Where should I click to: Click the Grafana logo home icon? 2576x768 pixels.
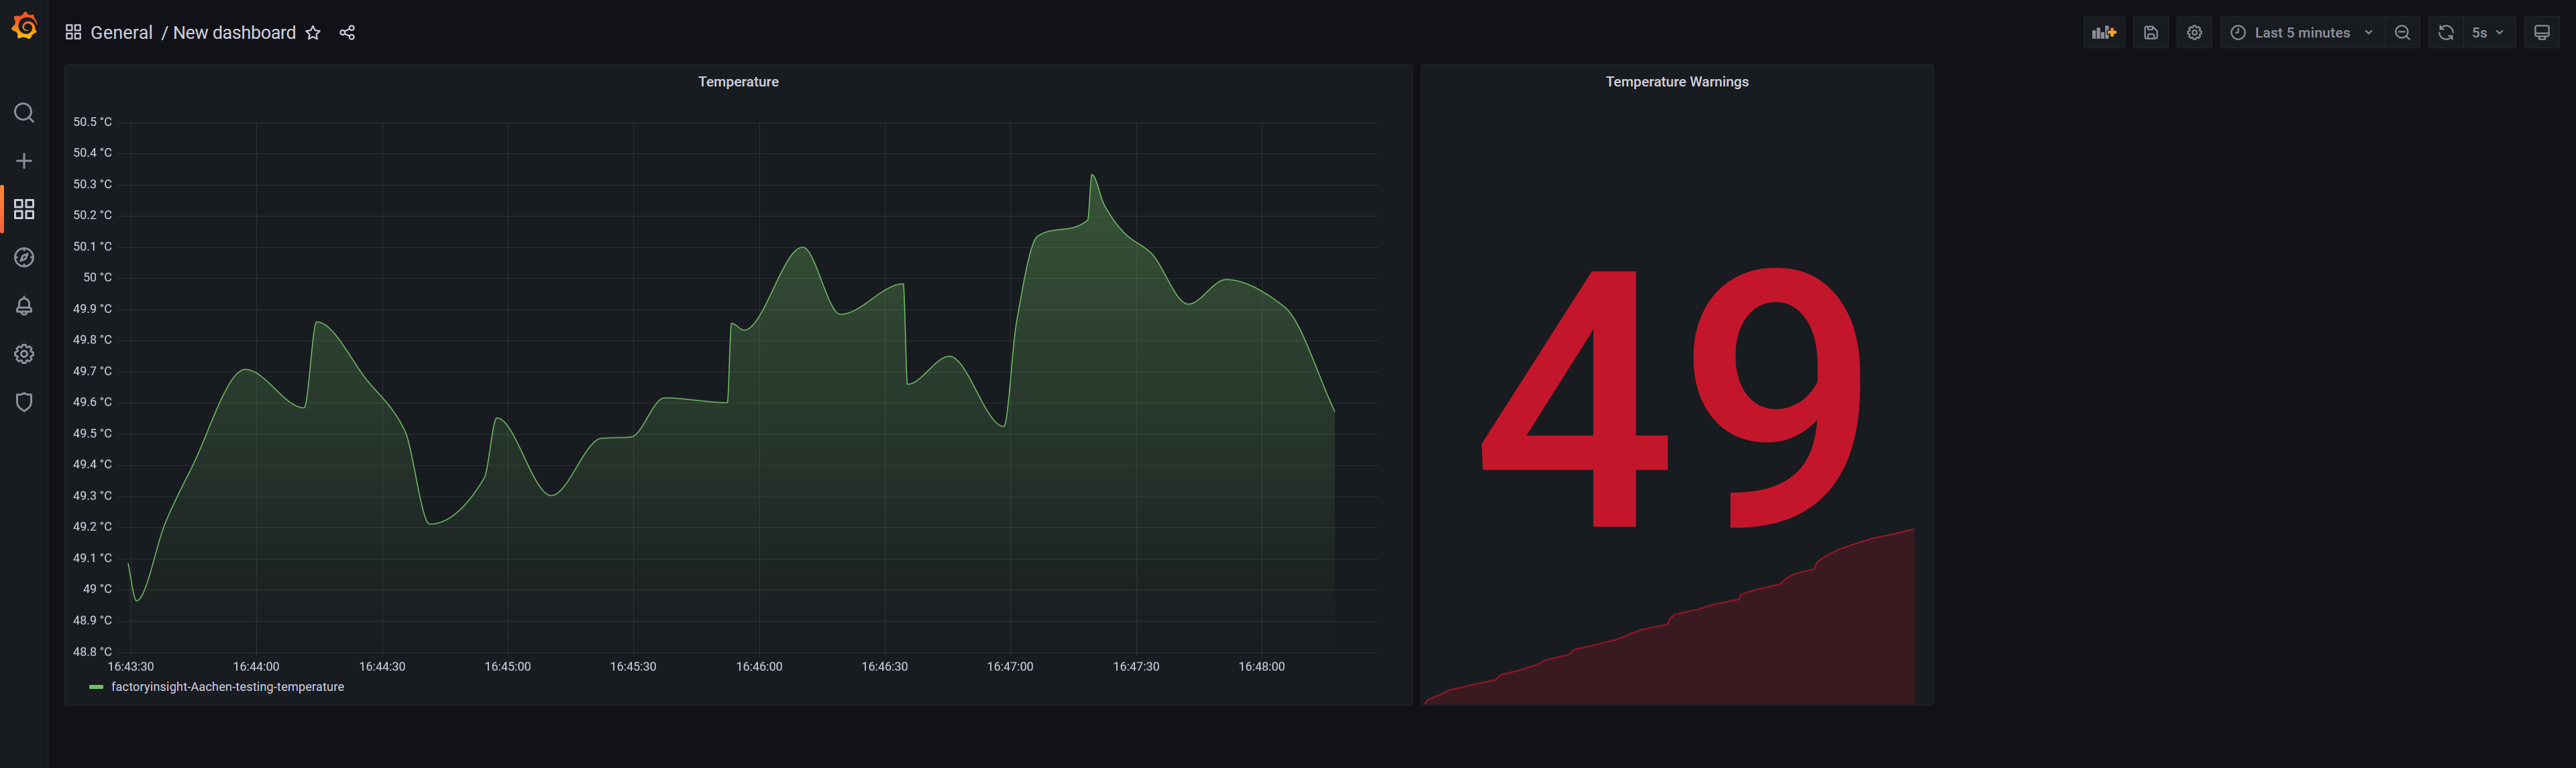pyautogui.click(x=24, y=27)
